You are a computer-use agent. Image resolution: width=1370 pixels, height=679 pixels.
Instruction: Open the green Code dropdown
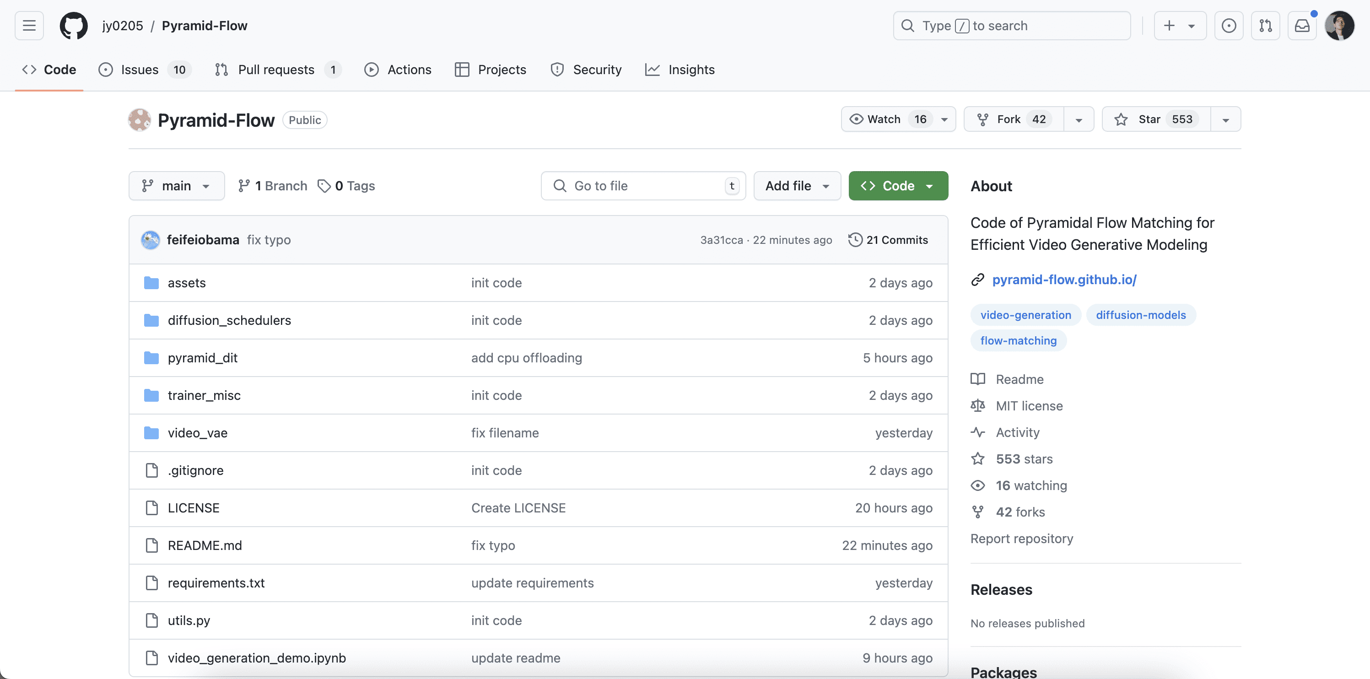(x=898, y=186)
